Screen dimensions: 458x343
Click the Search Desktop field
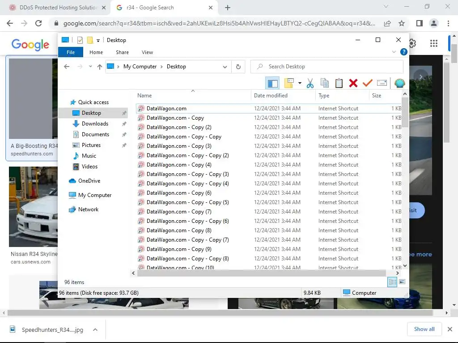[x=327, y=67]
